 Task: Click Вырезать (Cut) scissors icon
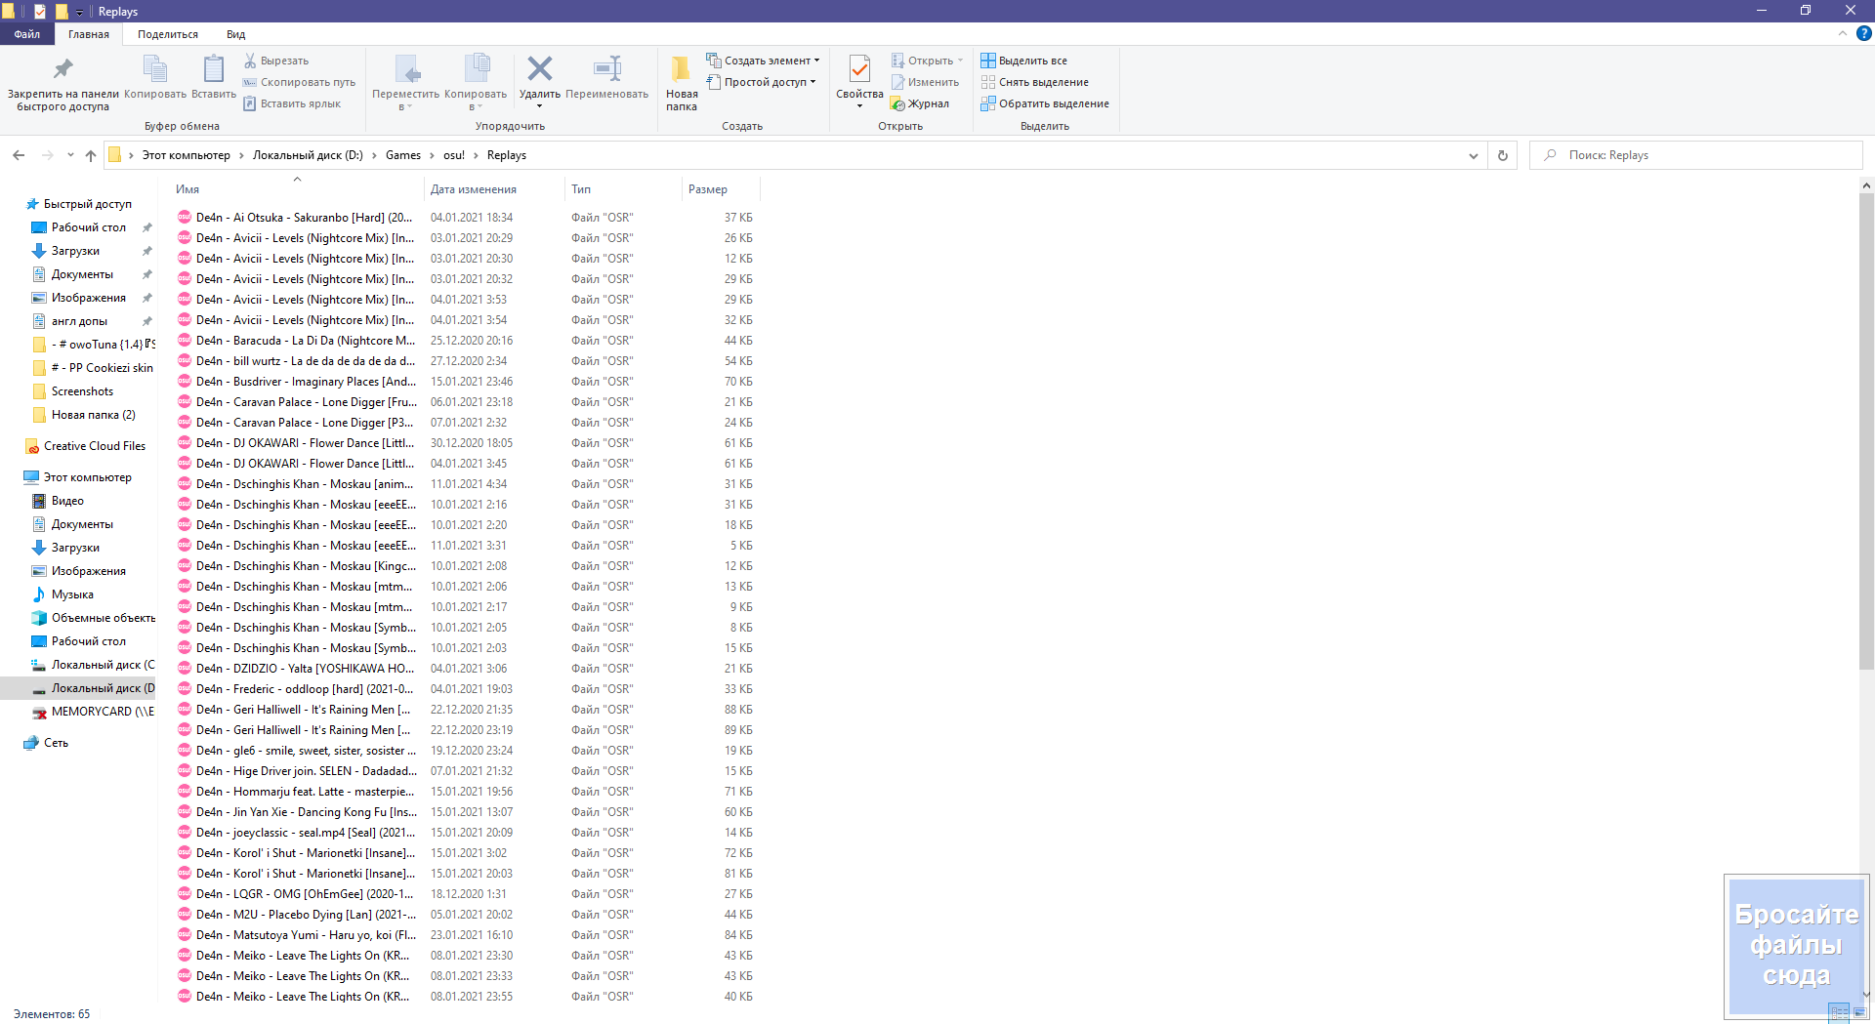coord(250,61)
